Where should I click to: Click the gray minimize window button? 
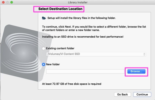point(8,2)
